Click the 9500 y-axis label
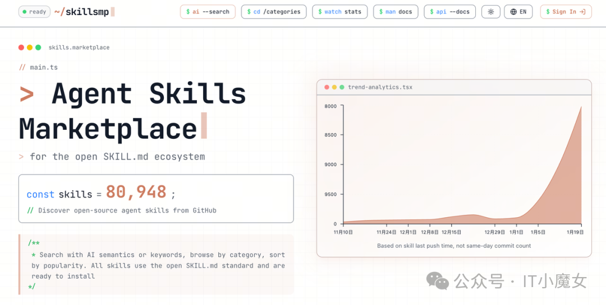The width and height of the screenshot is (606, 305). [x=330, y=194]
